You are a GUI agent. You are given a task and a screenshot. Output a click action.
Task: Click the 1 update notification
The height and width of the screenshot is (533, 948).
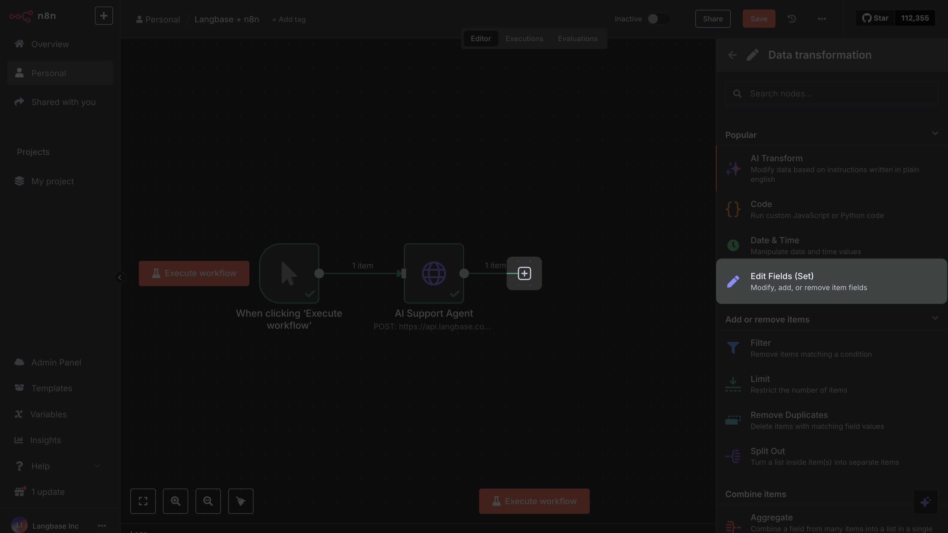tap(60, 492)
